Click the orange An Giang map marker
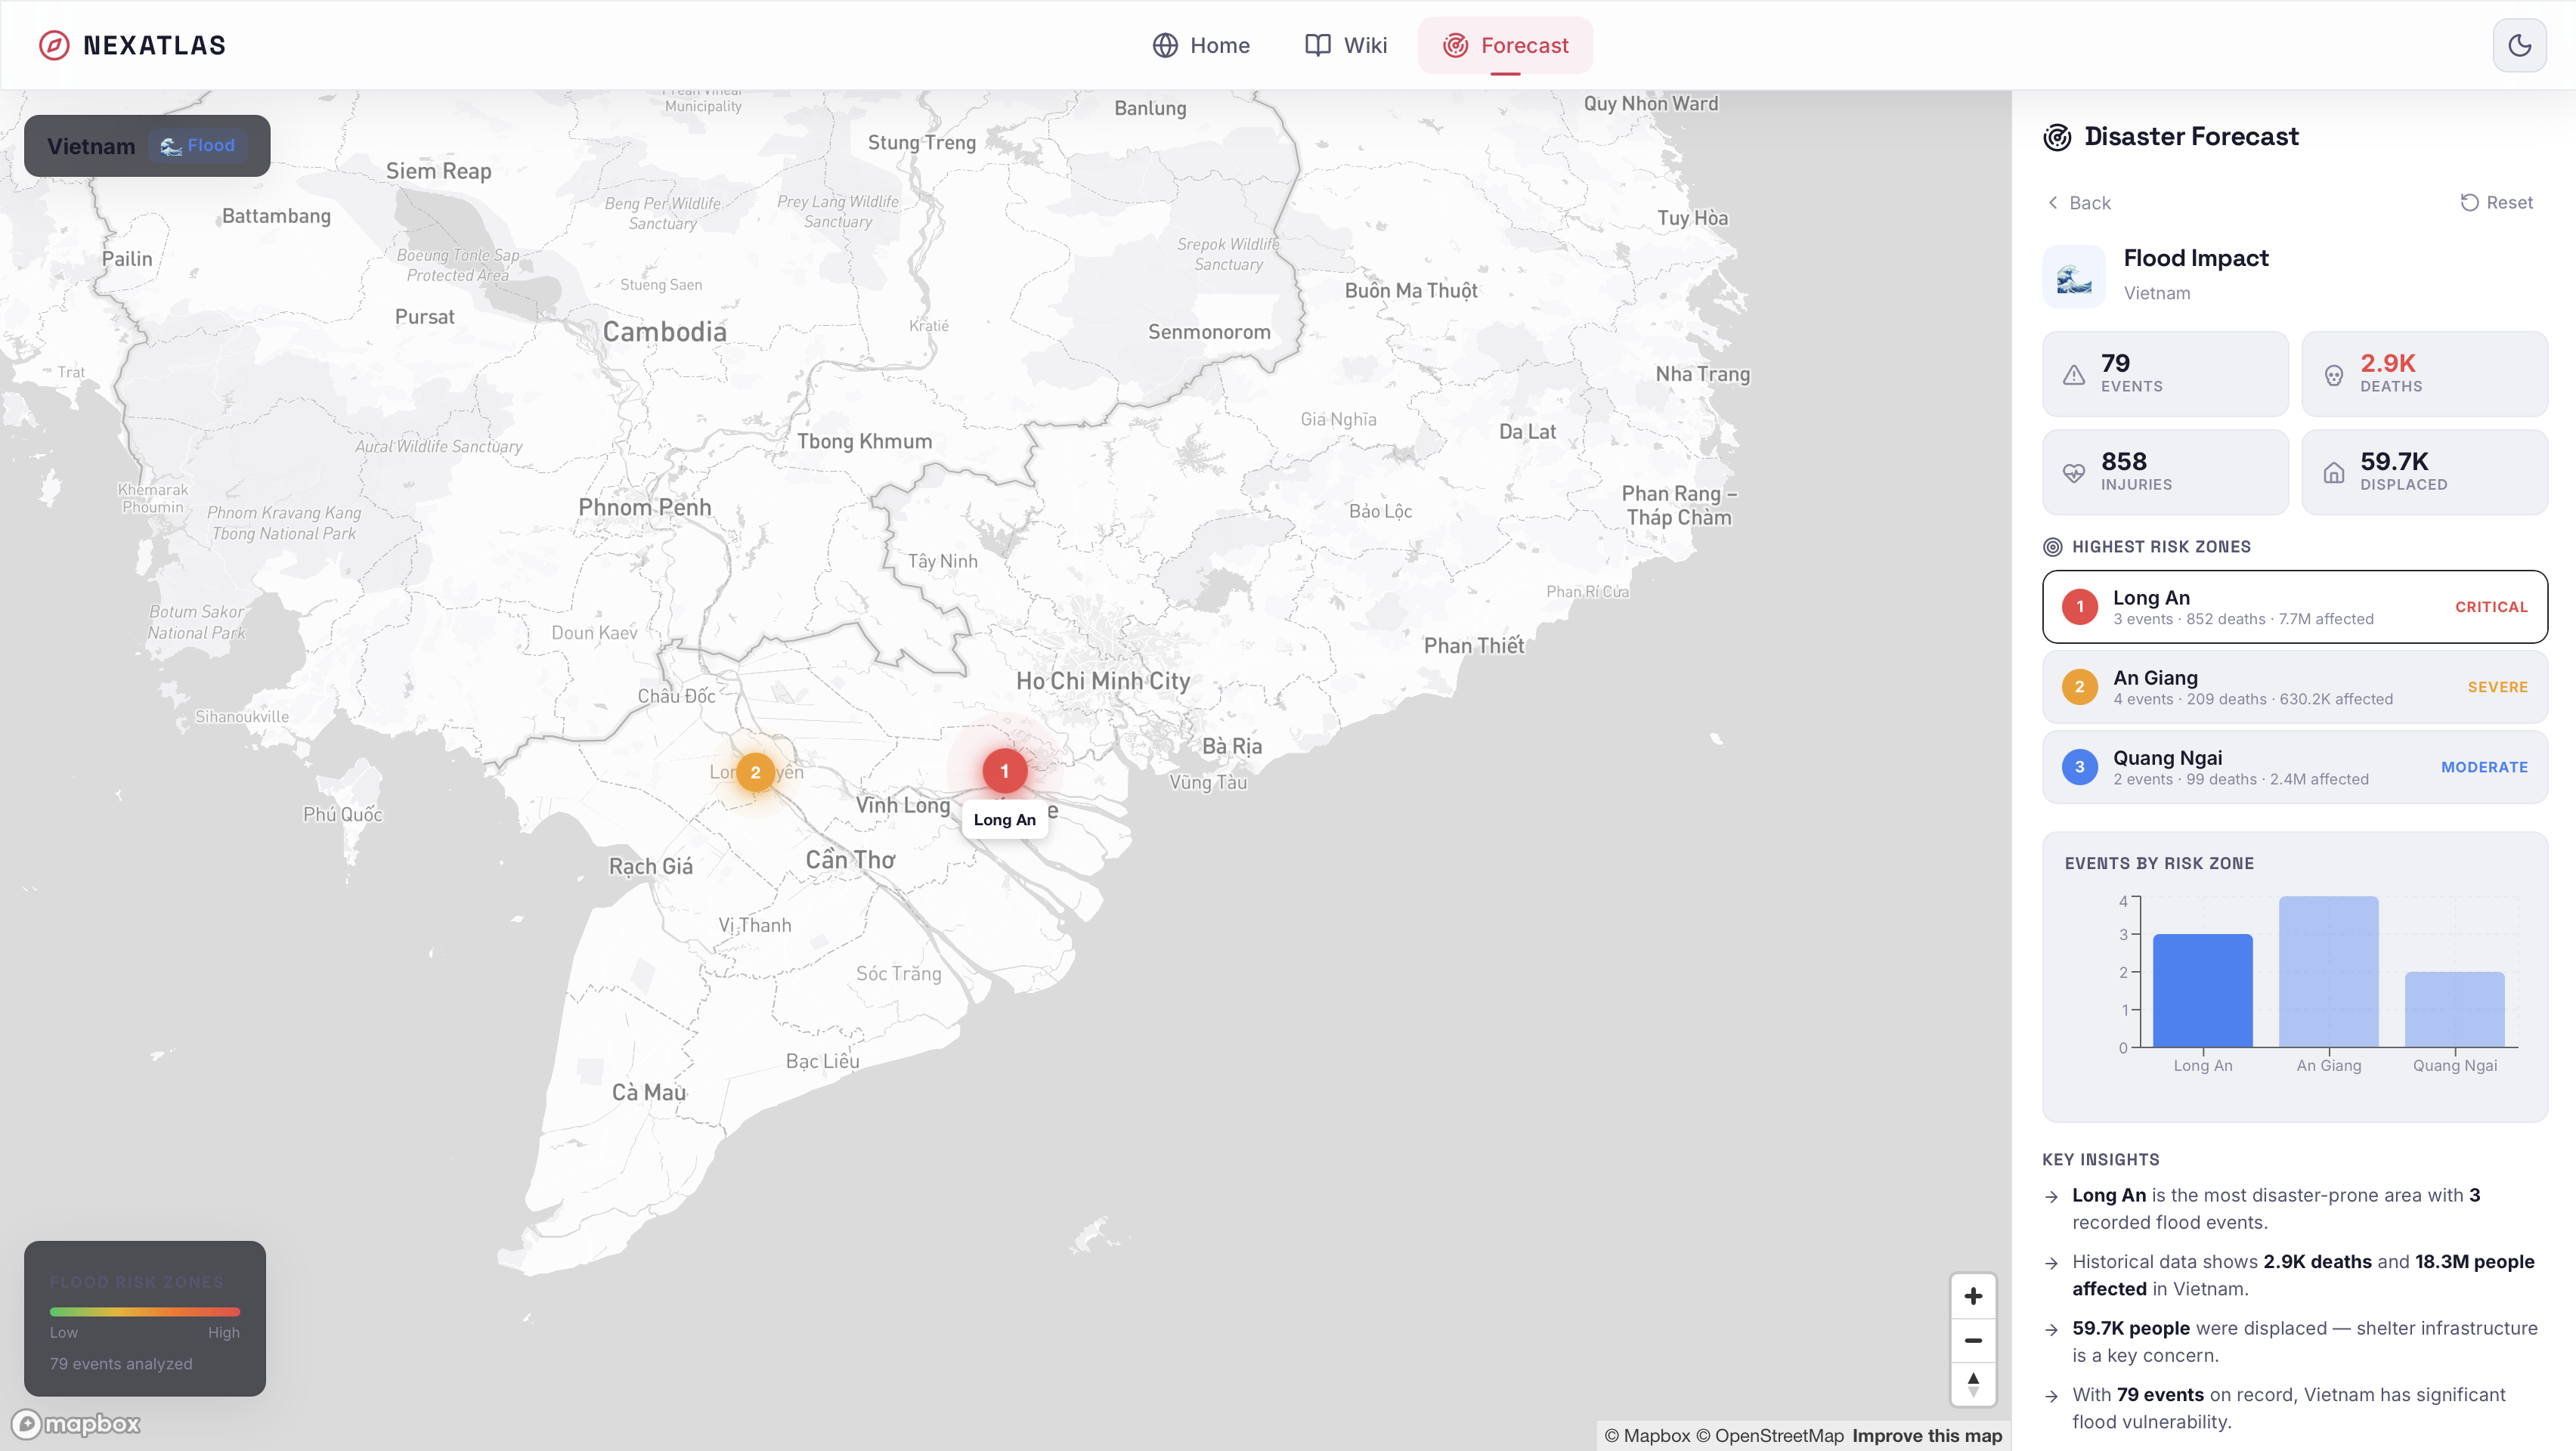 coord(755,772)
